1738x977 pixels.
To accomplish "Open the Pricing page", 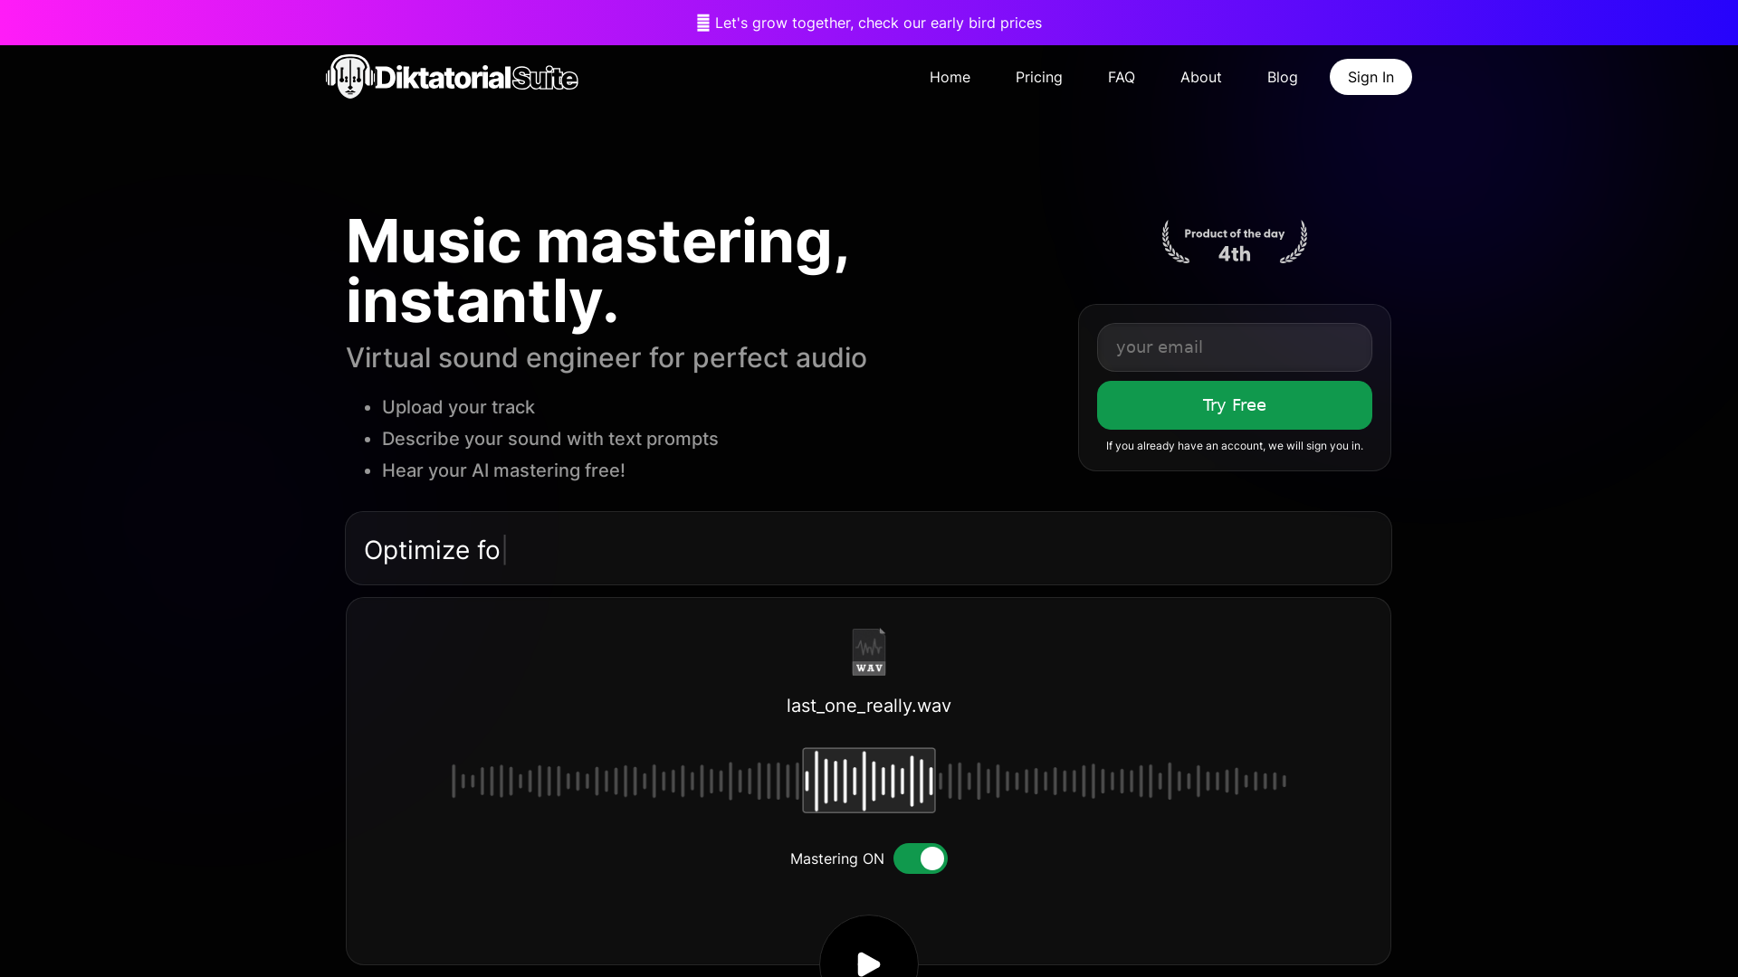I will pos(1039,77).
